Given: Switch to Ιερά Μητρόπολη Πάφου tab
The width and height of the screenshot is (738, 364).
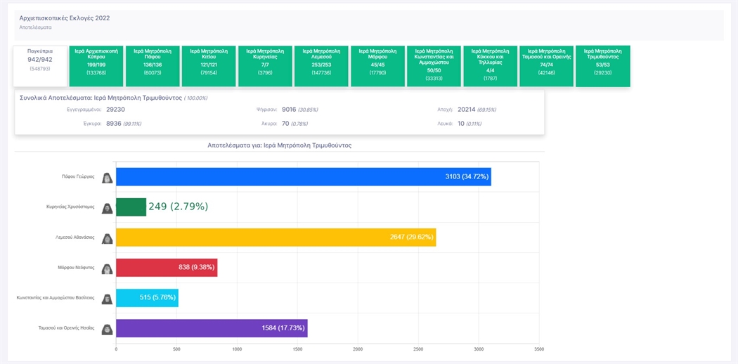Looking at the screenshot, I should click(153, 66).
